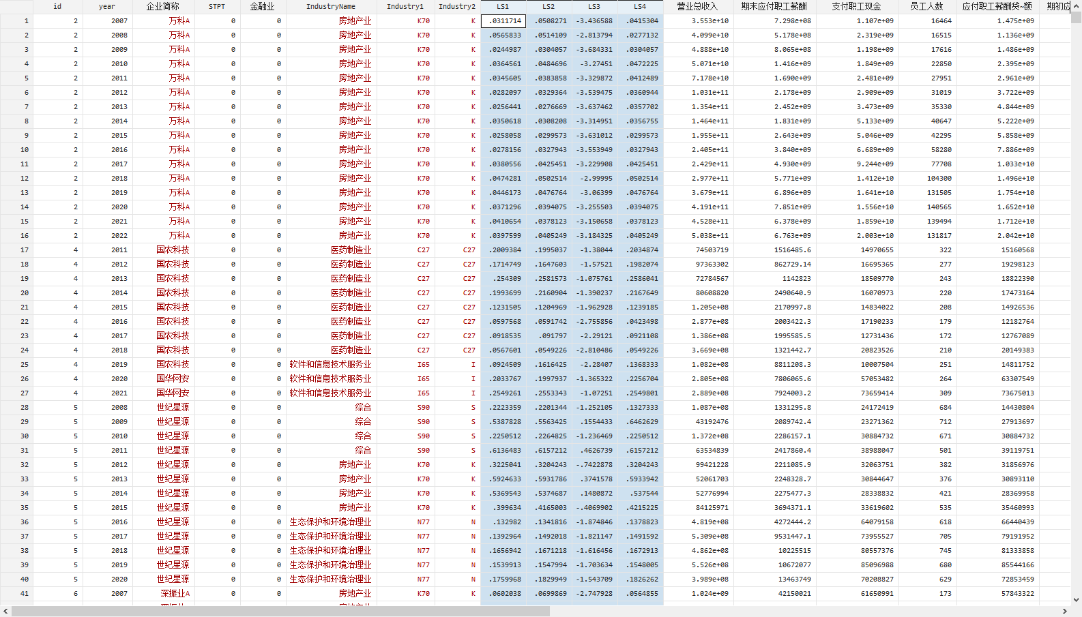
Task: Click the LS1 cell .254309
Action: tap(503, 279)
